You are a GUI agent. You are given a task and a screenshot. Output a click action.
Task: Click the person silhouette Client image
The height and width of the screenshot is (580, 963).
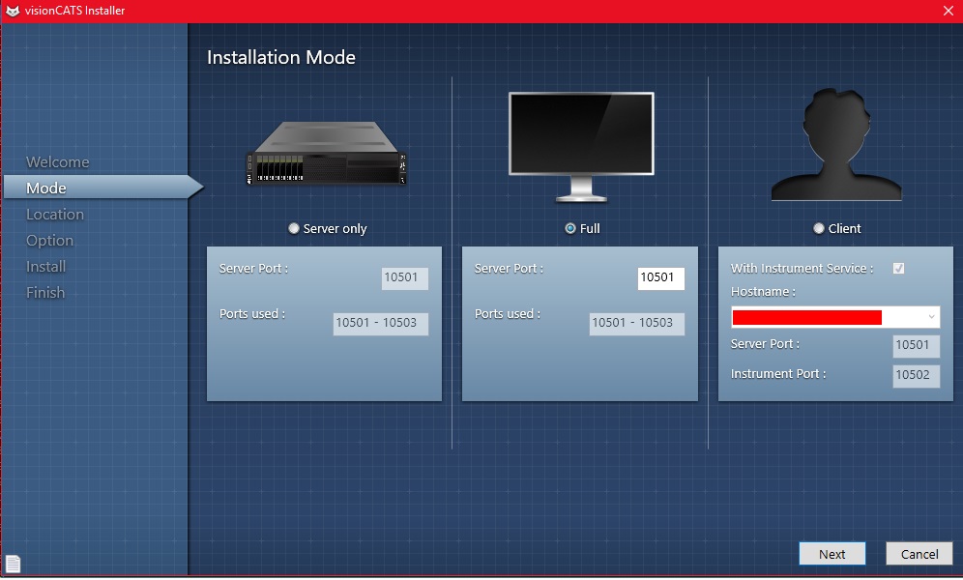coord(836,145)
